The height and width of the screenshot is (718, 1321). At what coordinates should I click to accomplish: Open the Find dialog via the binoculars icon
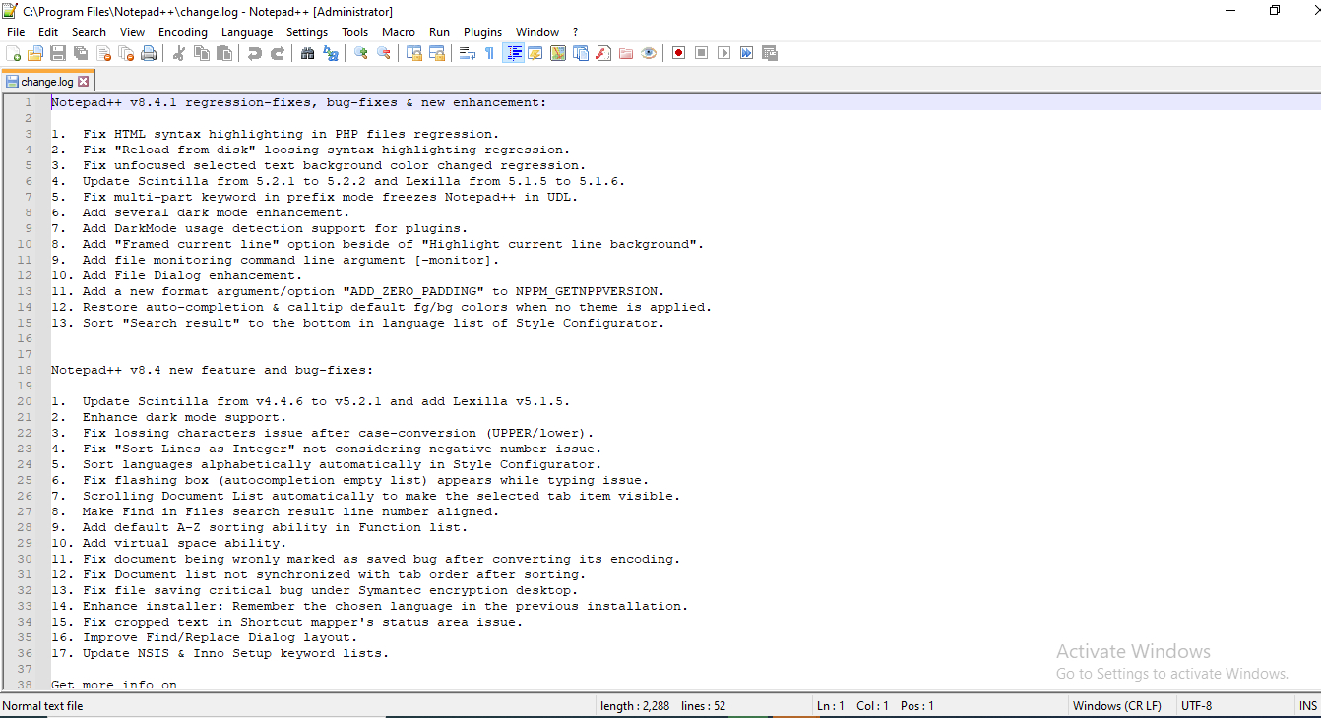pos(308,53)
